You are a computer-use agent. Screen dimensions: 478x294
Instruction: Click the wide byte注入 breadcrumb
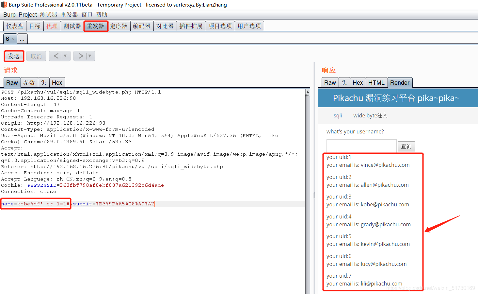pyautogui.click(x=370, y=115)
